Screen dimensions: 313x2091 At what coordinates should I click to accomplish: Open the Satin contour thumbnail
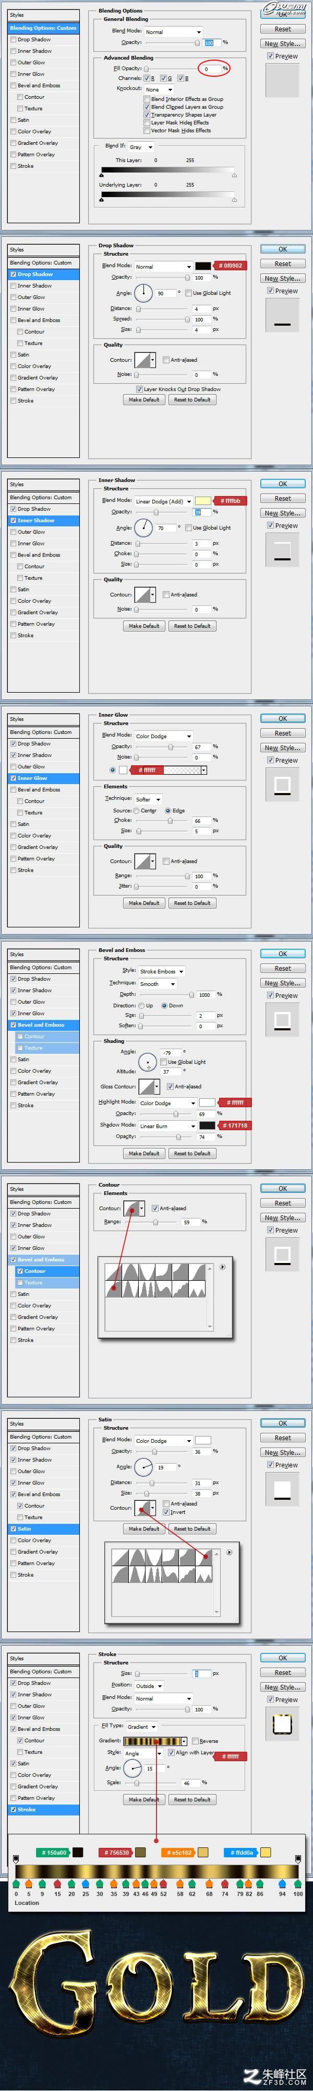[143, 1508]
